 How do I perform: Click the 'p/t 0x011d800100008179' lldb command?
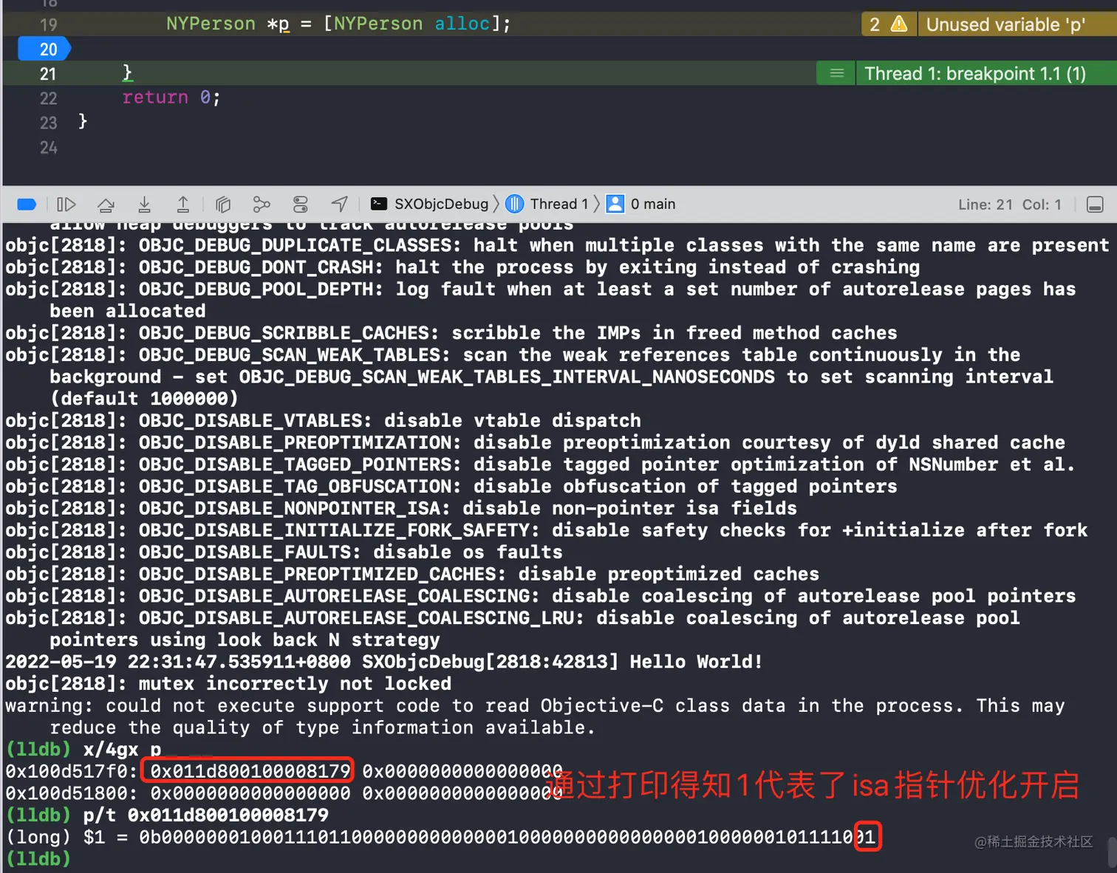pyautogui.click(x=205, y=815)
